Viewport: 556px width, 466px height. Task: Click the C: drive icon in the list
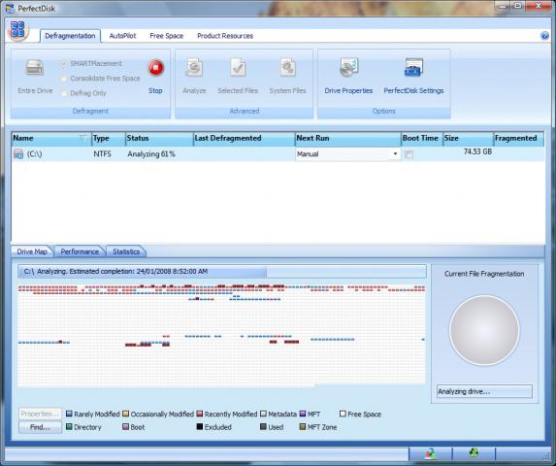pyautogui.click(x=18, y=154)
